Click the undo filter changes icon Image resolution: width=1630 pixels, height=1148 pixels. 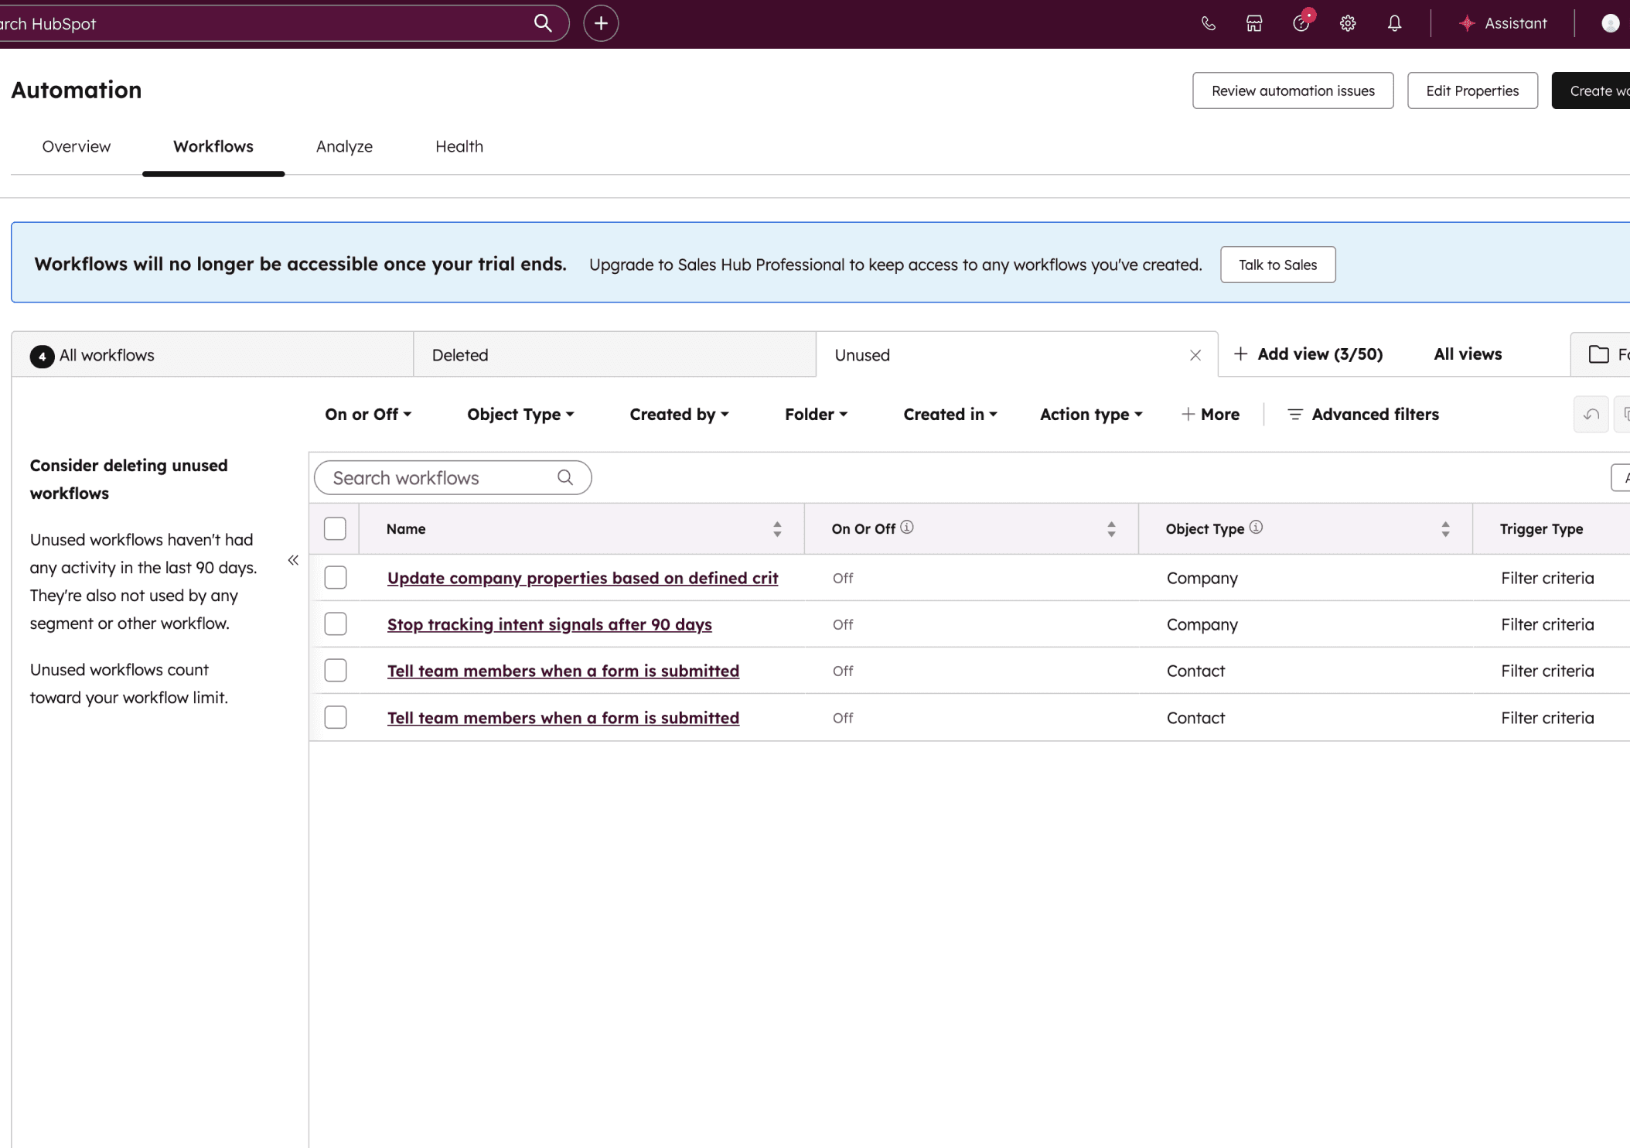(x=1591, y=415)
